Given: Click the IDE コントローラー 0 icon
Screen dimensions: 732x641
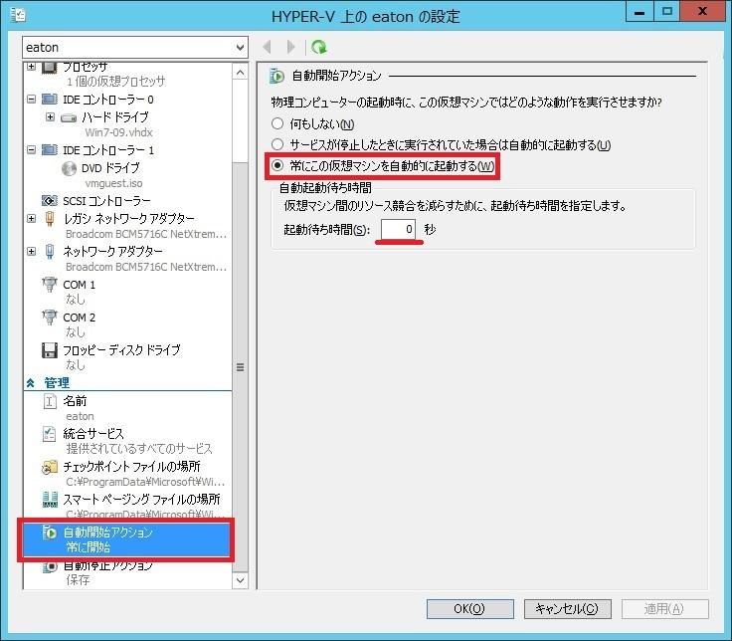Looking at the screenshot, I should point(50,100).
